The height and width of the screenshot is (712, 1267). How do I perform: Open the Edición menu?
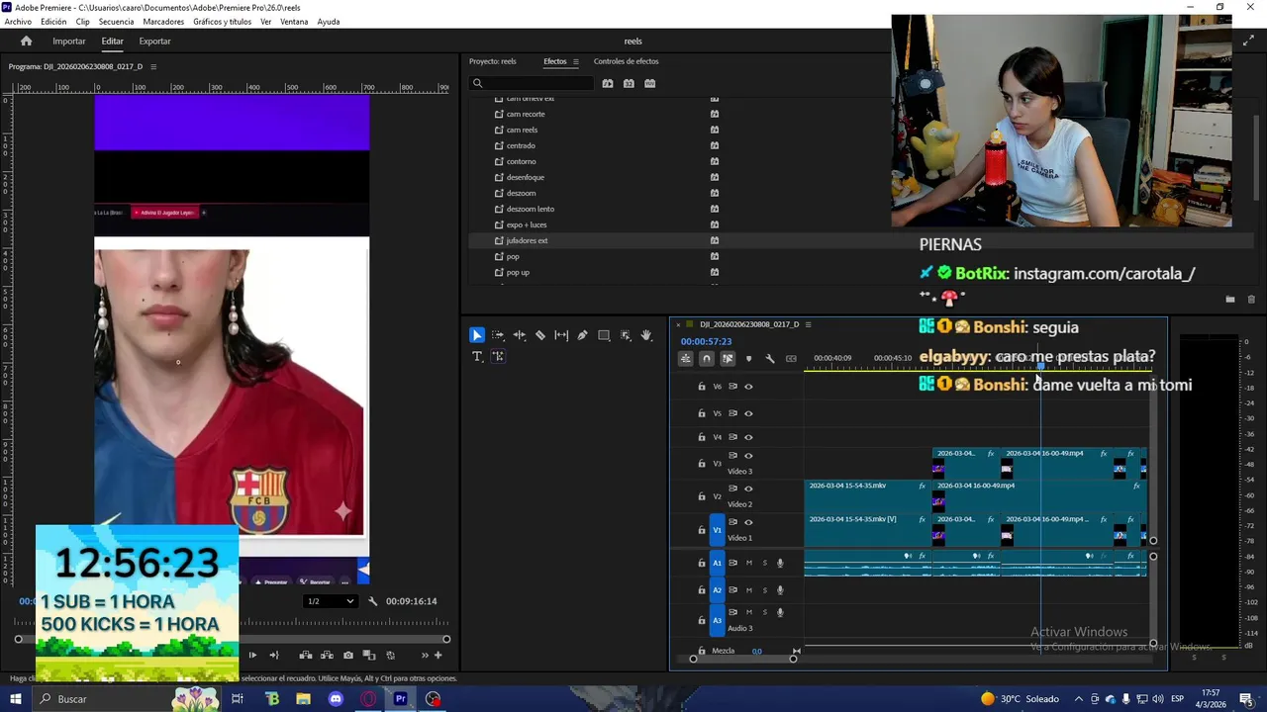coord(53,22)
